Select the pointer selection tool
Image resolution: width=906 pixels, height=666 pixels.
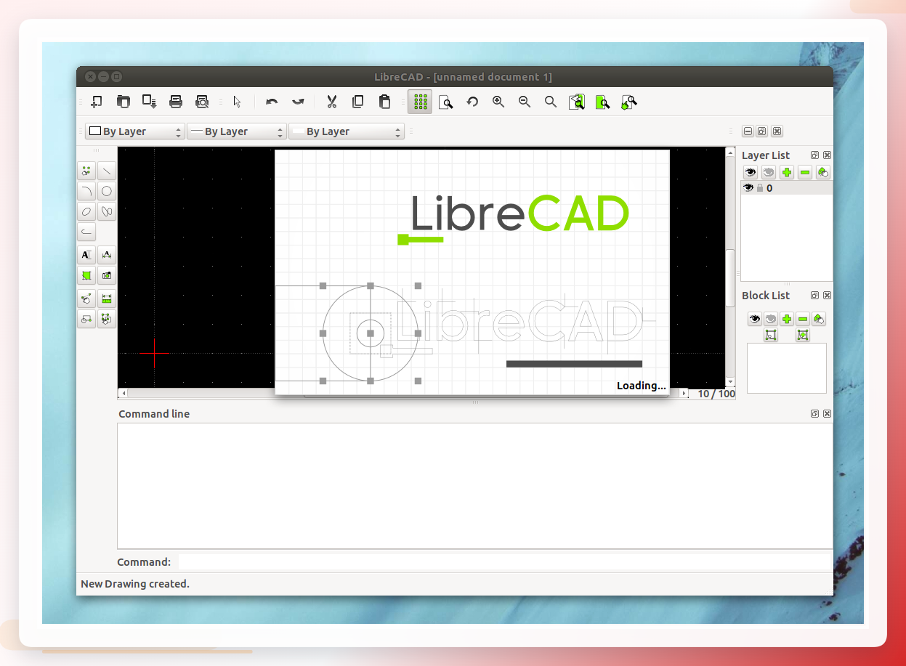(x=237, y=102)
